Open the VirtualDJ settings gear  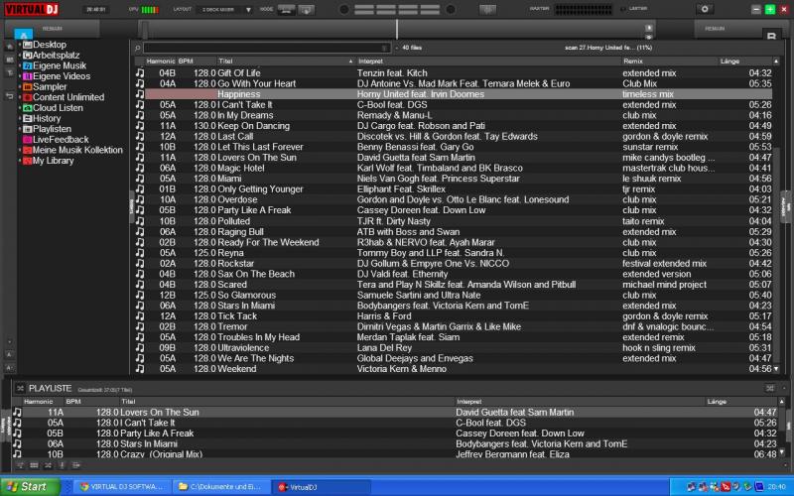705,9
